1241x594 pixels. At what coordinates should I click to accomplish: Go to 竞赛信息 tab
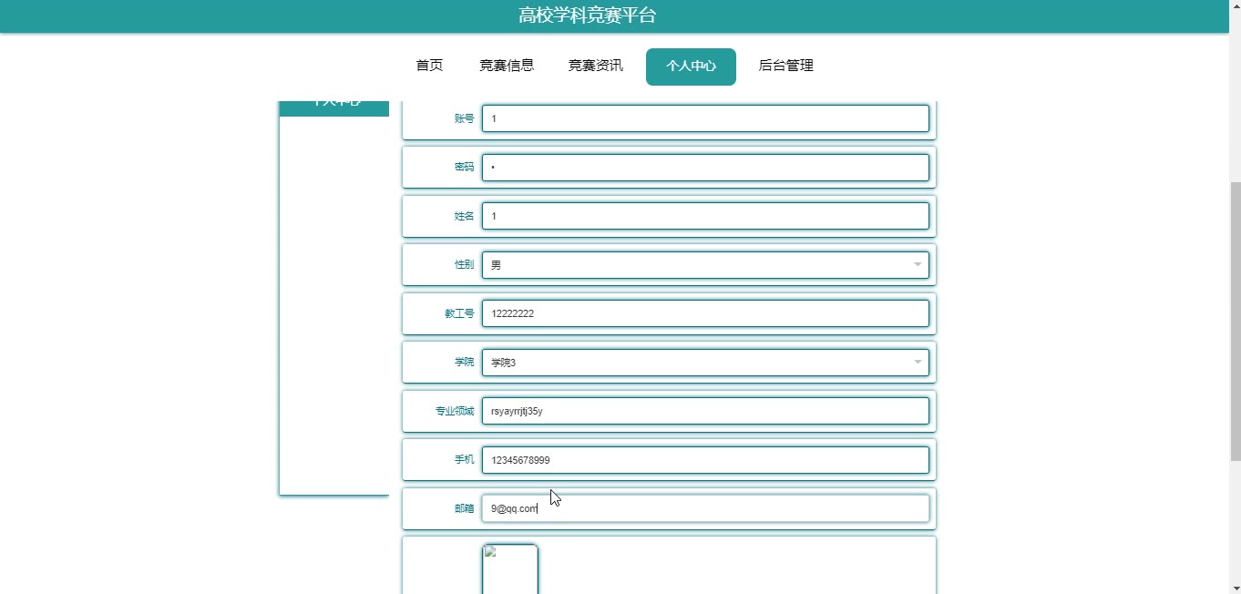(x=507, y=66)
